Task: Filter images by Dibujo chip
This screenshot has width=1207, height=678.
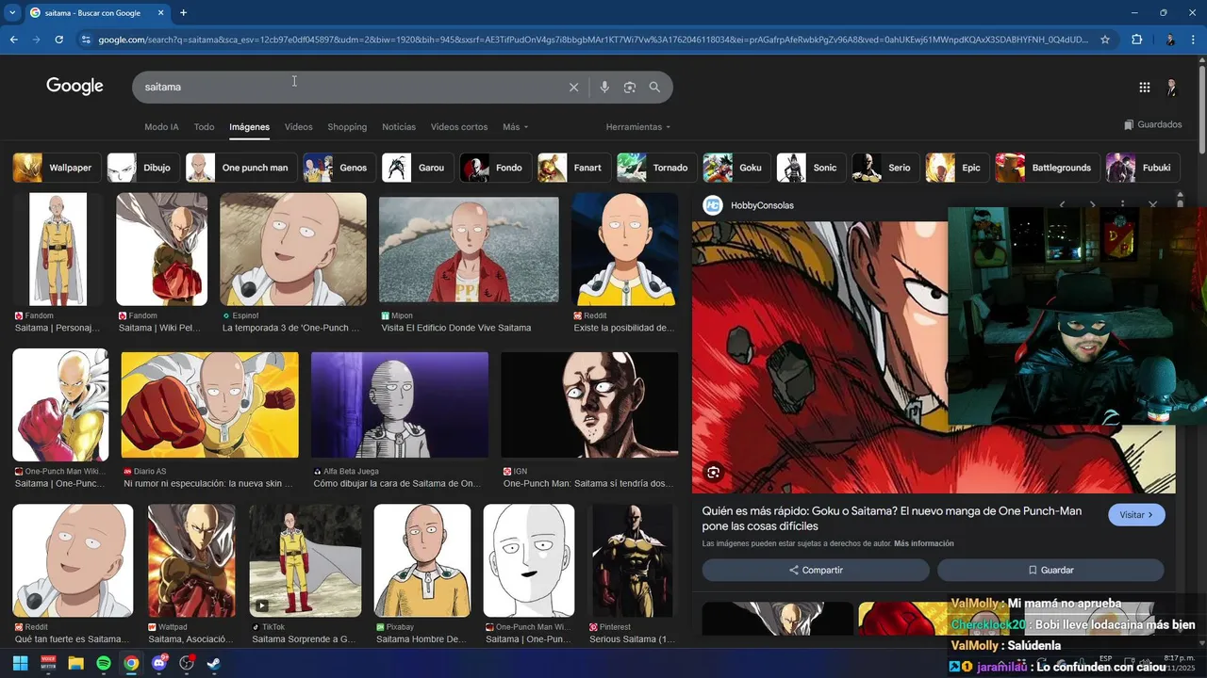Action: coord(141,168)
